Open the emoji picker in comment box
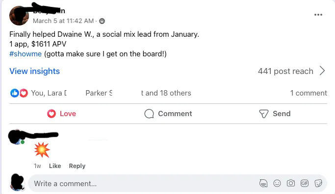 click(277, 183)
